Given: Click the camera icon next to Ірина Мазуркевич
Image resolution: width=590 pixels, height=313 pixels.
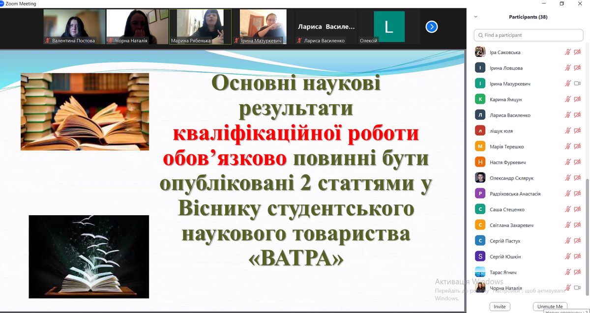Looking at the screenshot, I should (577, 84).
